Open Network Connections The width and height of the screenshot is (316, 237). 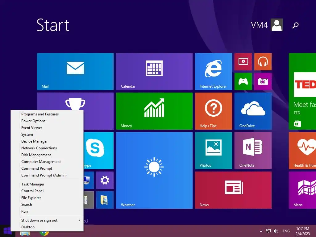tap(47, 148)
